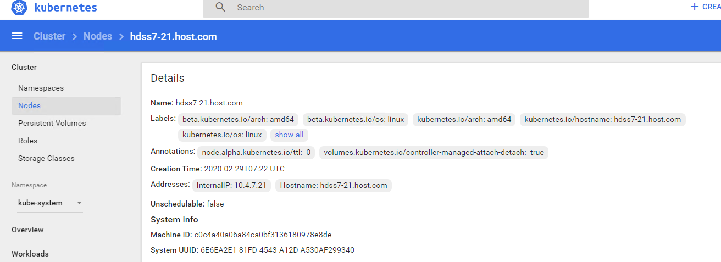The width and height of the screenshot is (721, 262).
Task: Open Storage Classes page
Action: click(46, 158)
